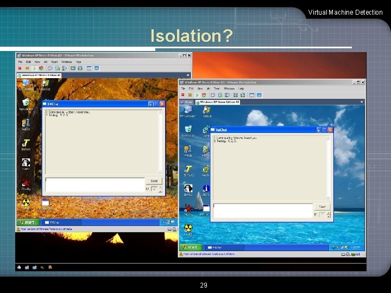Click the start button on the ocean desktop
This screenshot has width=391, height=293.
point(191,247)
